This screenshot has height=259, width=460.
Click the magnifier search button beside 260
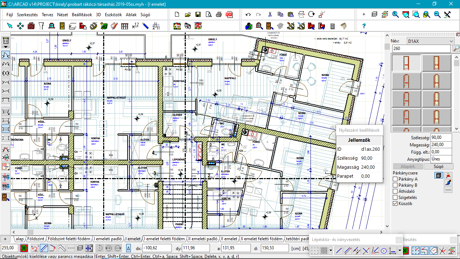(x=456, y=49)
